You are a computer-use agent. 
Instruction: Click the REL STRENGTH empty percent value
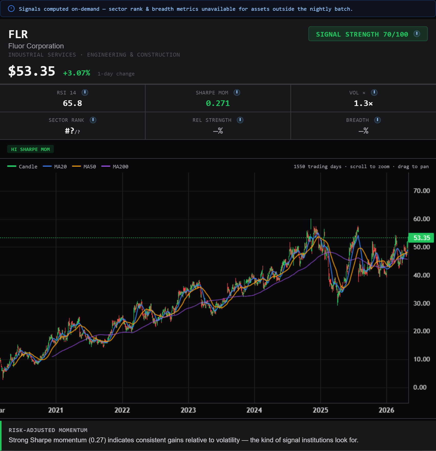[x=218, y=131]
